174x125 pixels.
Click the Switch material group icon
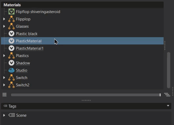point(12,78)
